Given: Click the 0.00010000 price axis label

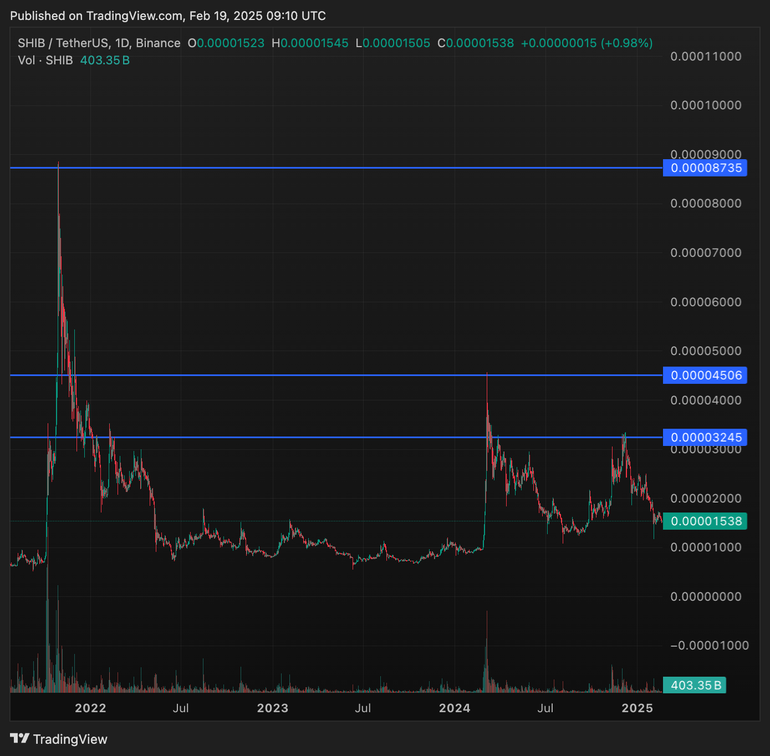Looking at the screenshot, I should point(706,105).
